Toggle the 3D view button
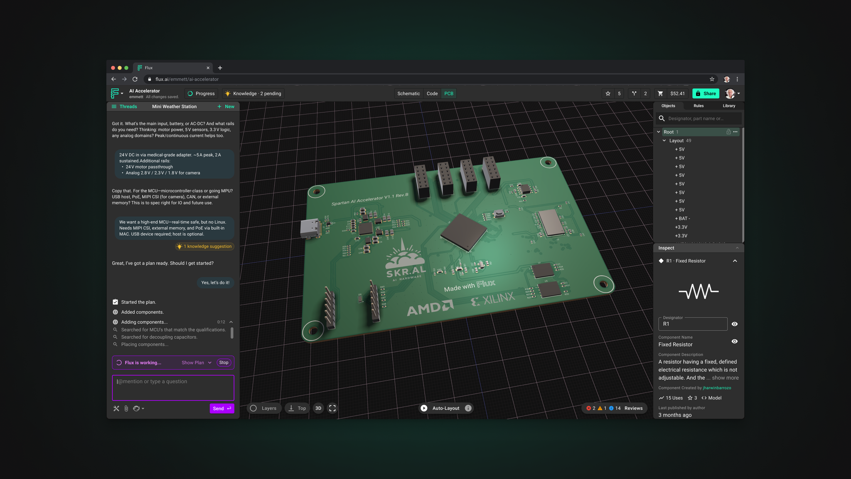851x479 pixels. pyautogui.click(x=318, y=408)
